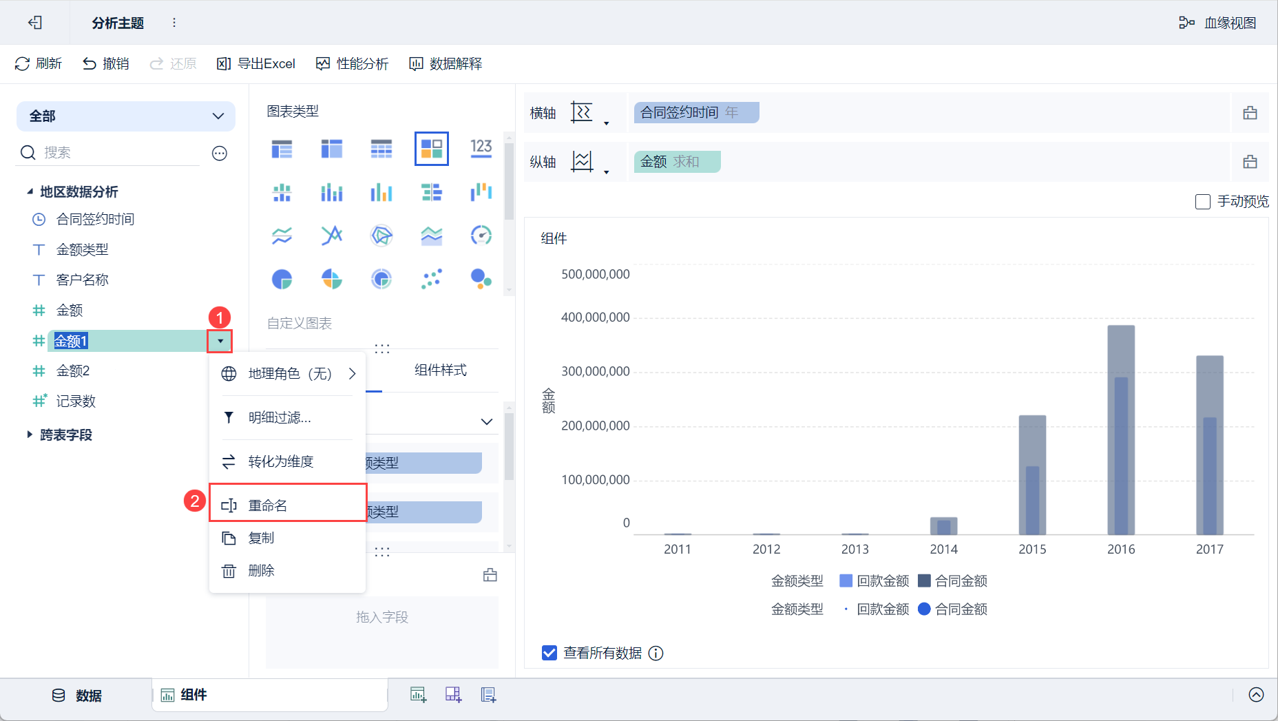The width and height of the screenshot is (1278, 721).
Task: Expand the chevron below the 组件样式 tab
Action: (x=487, y=421)
